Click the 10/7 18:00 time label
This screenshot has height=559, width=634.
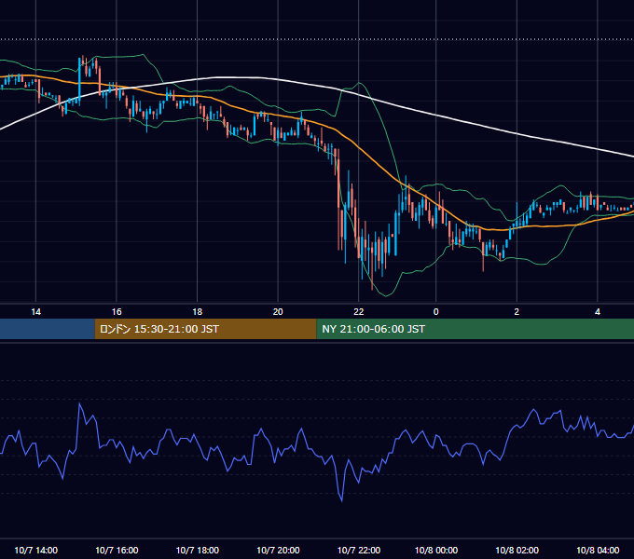198,550
